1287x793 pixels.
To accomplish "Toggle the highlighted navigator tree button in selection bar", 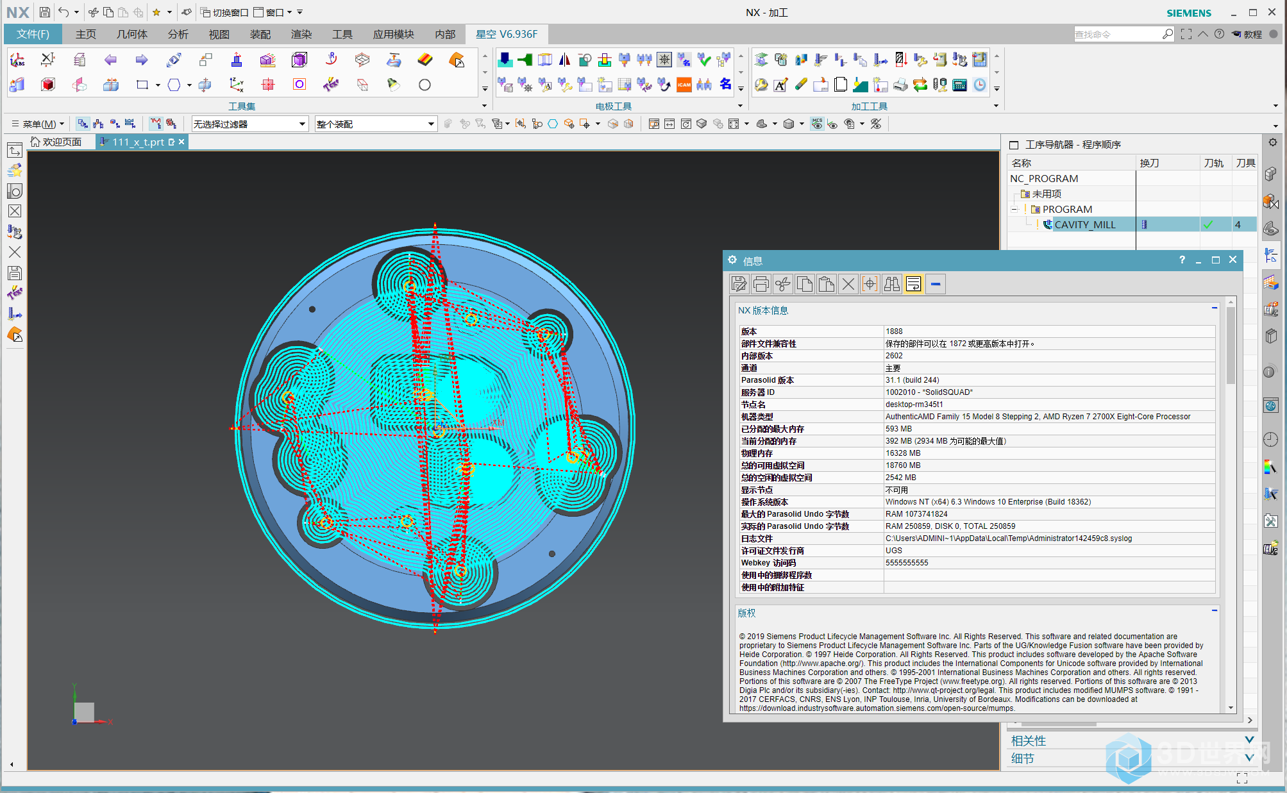I will tap(156, 124).
